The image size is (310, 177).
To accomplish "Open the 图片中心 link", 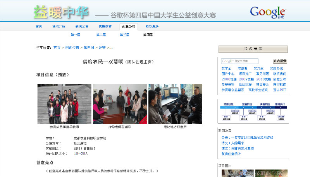I will click(x=228, y=74).
